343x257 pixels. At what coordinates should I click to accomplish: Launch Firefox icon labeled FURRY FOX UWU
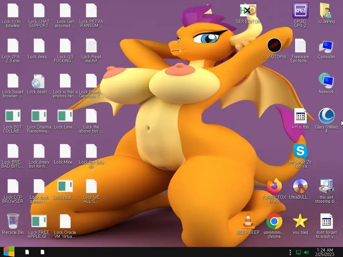(274, 186)
